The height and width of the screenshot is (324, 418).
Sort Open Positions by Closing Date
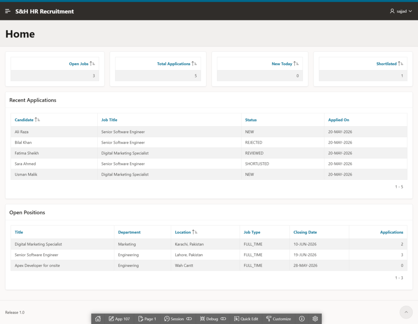305,232
